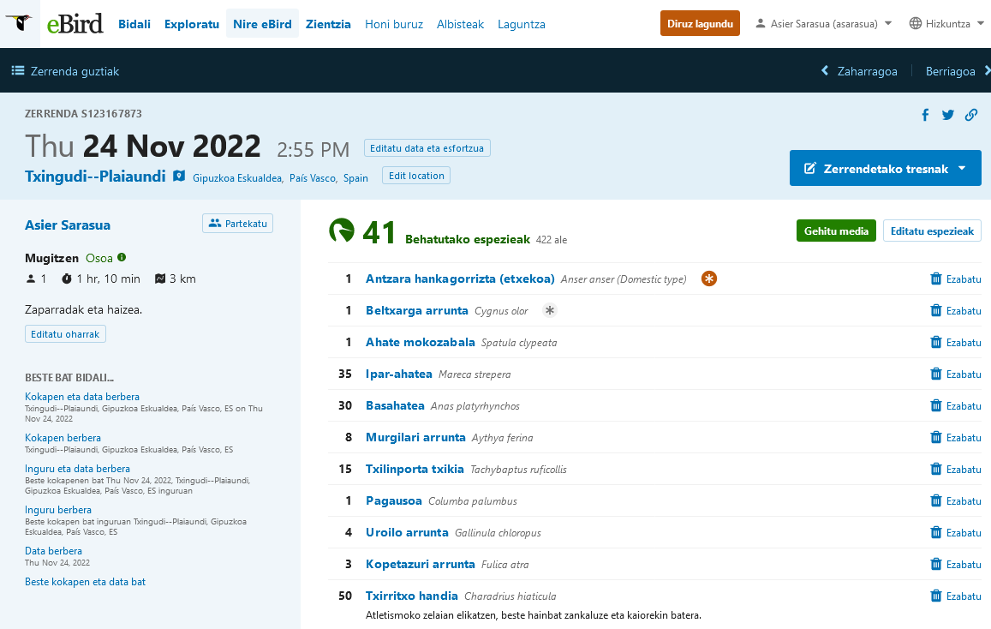Open the Asier Sarasua account dropdown

pos(822,24)
